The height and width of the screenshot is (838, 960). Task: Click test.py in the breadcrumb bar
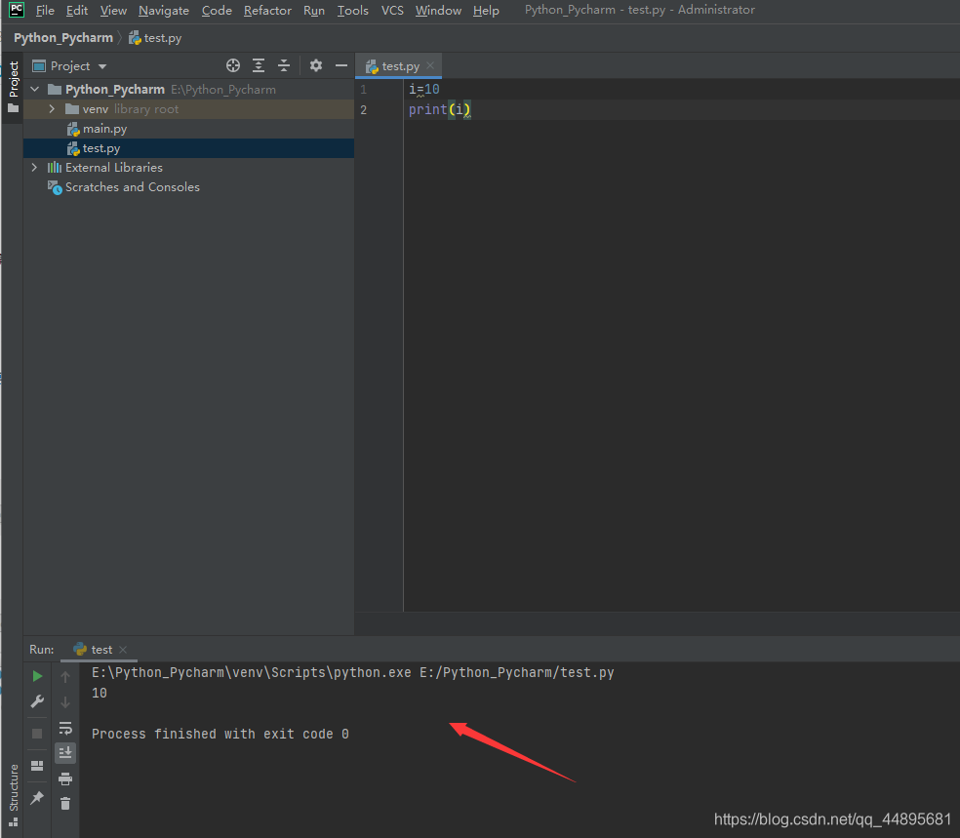(x=155, y=37)
